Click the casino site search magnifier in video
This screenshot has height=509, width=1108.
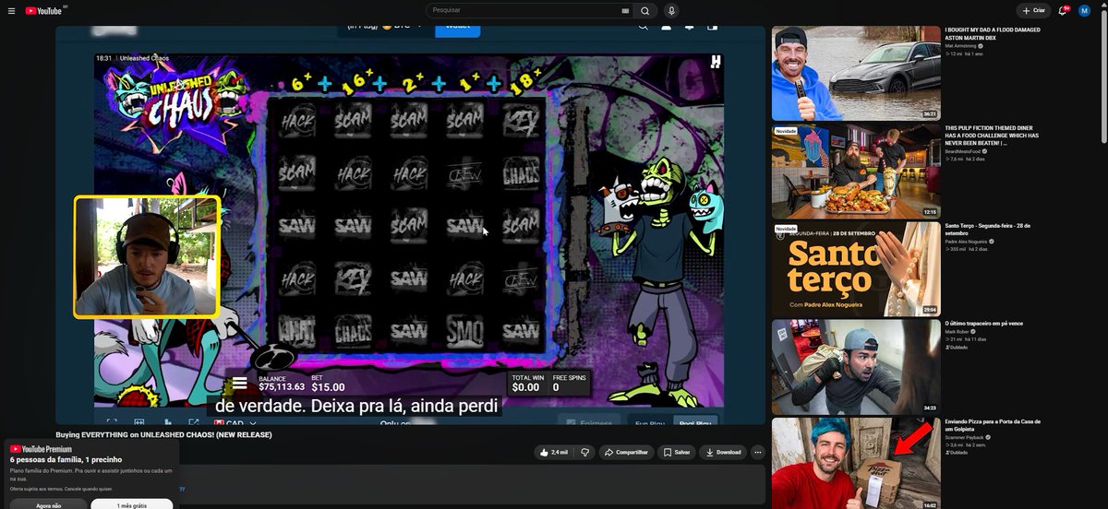[x=643, y=26]
